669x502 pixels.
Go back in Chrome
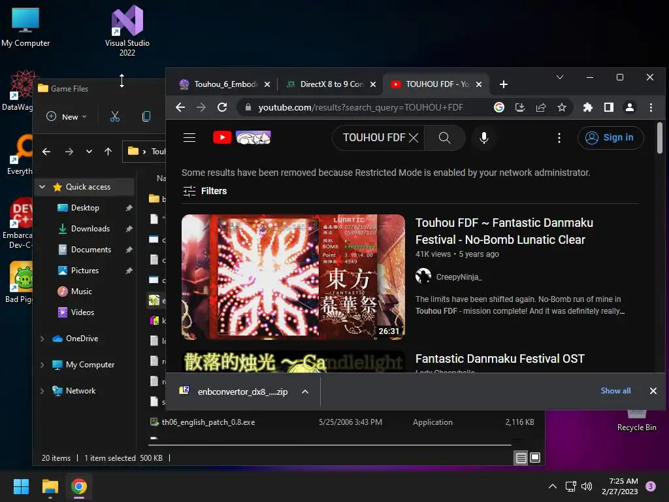coord(180,107)
